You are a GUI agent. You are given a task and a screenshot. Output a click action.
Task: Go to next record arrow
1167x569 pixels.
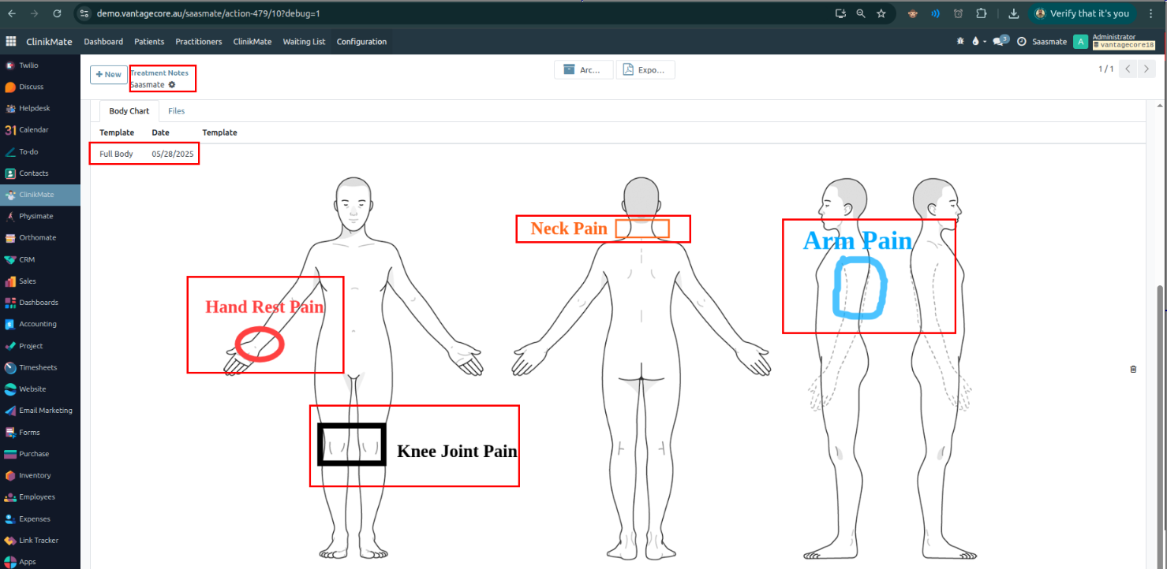(1146, 69)
